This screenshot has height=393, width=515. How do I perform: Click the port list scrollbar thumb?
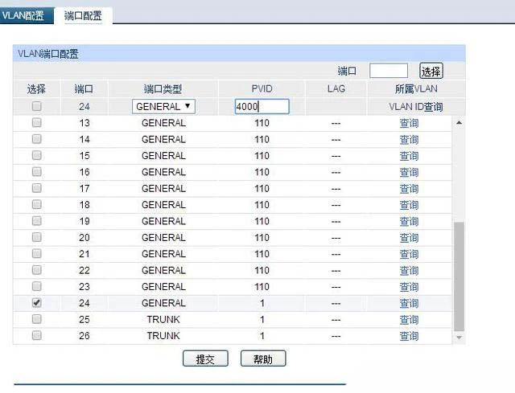[459, 277]
